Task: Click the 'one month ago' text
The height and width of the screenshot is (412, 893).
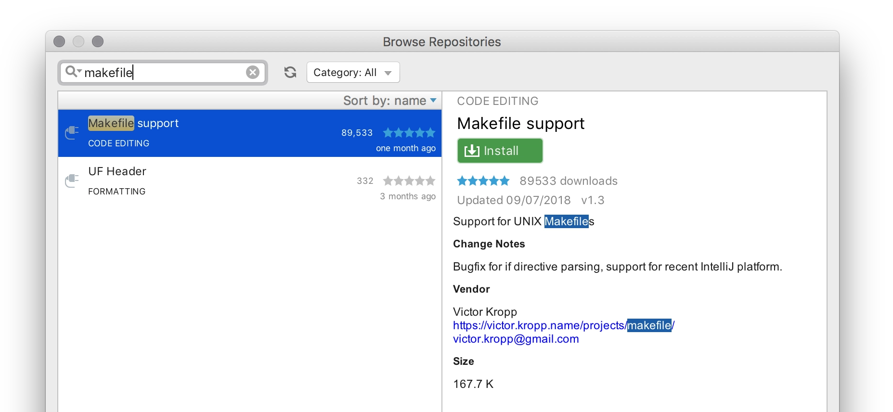Action: coord(406,148)
